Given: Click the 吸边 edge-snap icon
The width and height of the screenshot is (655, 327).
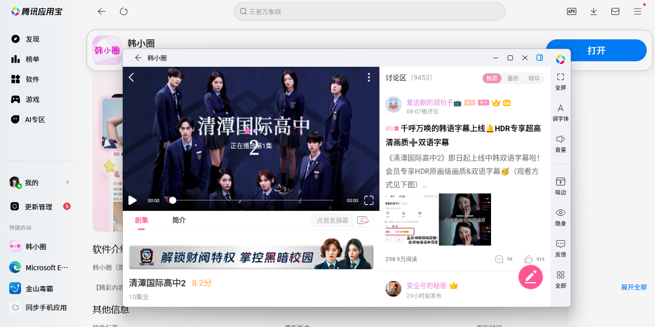Looking at the screenshot, I should pyautogui.click(x=561, y=182).
